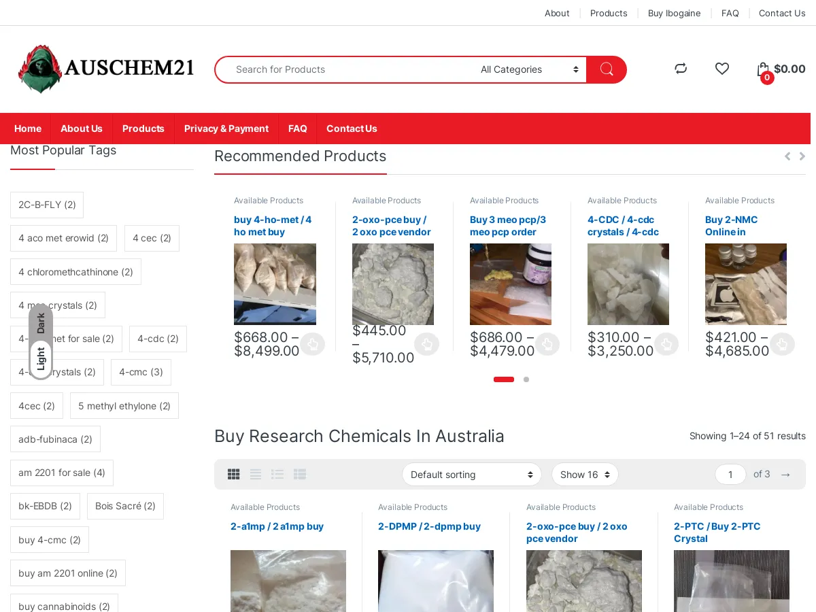This screenshot has height=612, width=816.
Task: Open the wishlist heart icon
Action: tap(722, 69)
